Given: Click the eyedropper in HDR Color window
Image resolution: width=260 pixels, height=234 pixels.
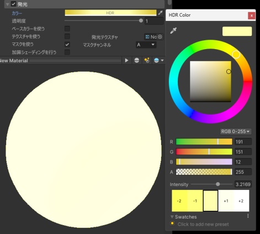Looking at the screenshot, I should [x=173, y=30].
